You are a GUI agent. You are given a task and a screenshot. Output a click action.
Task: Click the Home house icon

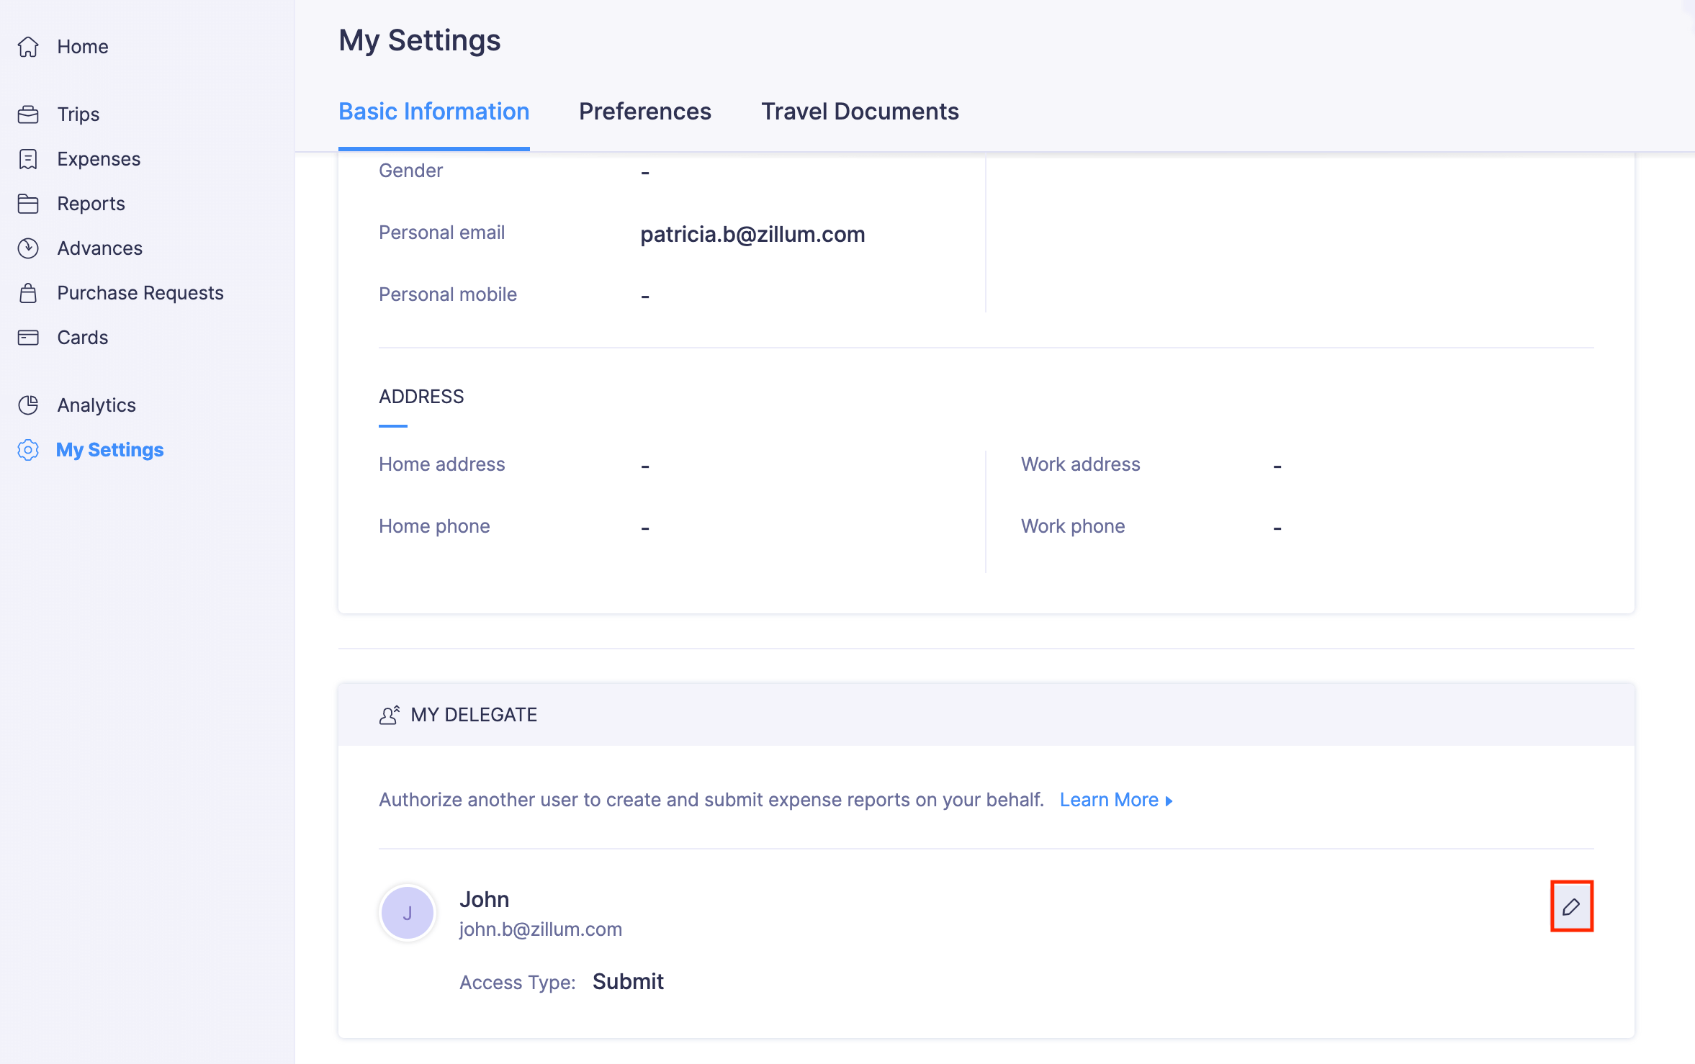(28, 47)
